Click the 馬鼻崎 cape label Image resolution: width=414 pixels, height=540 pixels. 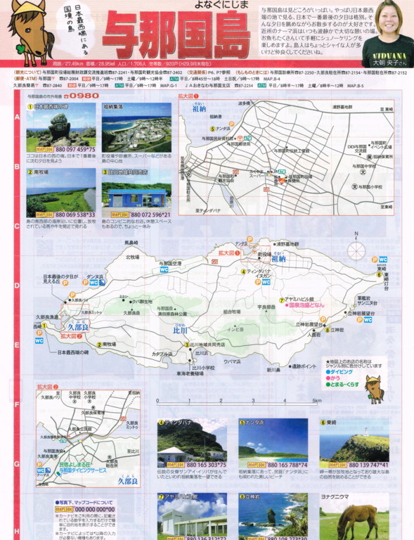pos(131,243)
